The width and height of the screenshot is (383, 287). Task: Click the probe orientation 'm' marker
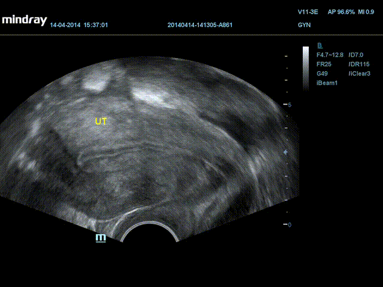click(x=101, y=238)
